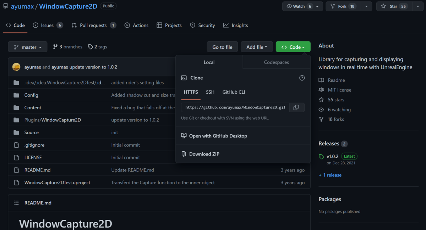Click the Go to file button
The width and height of the screenshot is (426, 230).
[222, 47]
